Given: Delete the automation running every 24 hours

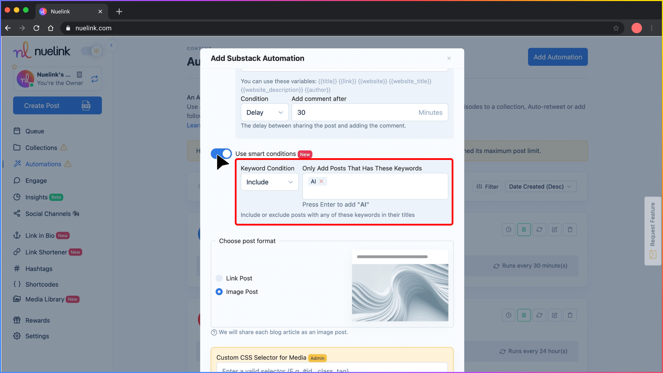Looking at the screenshot, I should 570,315.
